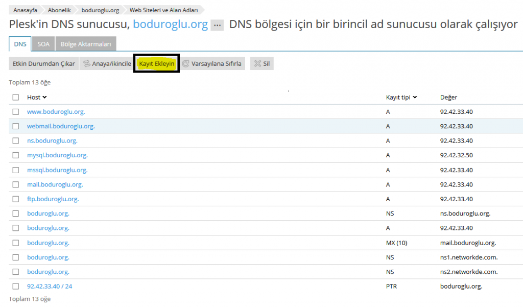The height and width of the screenshot is (308, 523).
Task: Click the Anaya/İkincile switch icon button
Action: [x=107, y=64]
